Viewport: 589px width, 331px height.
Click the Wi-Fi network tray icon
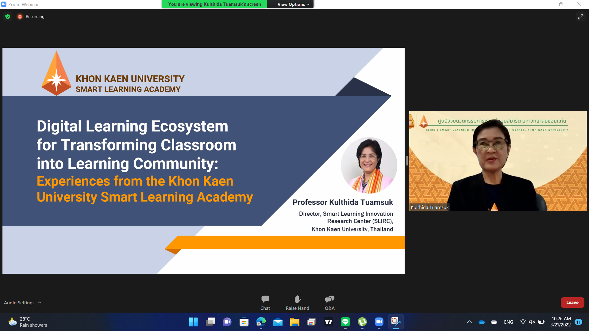523,322
